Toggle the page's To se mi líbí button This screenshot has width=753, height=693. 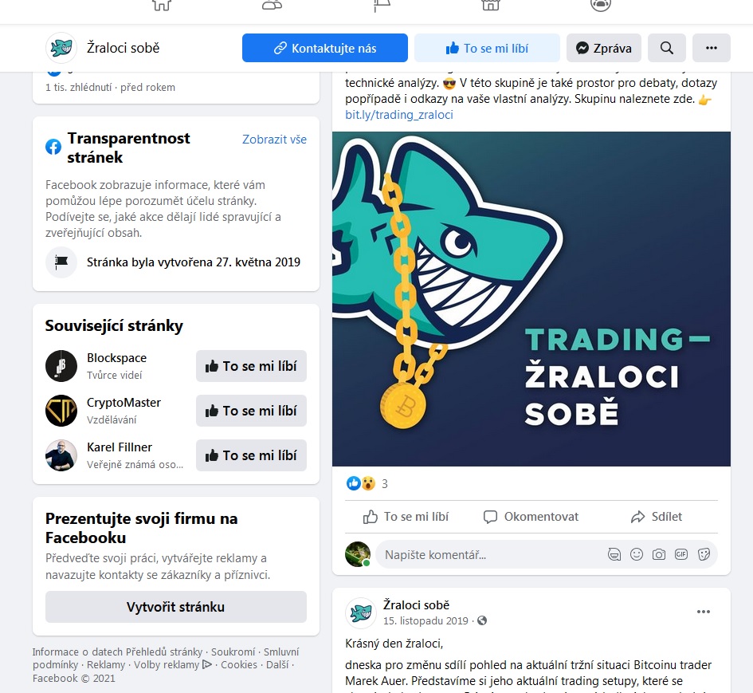click(487, 48)
